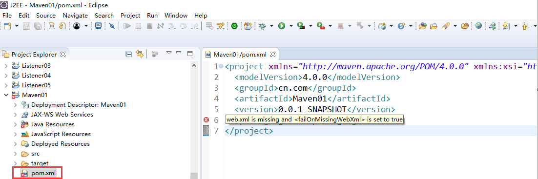The image size is (538, 179).
Task: Open the Debug dropdown arrow
Action: tap(272, 26)
